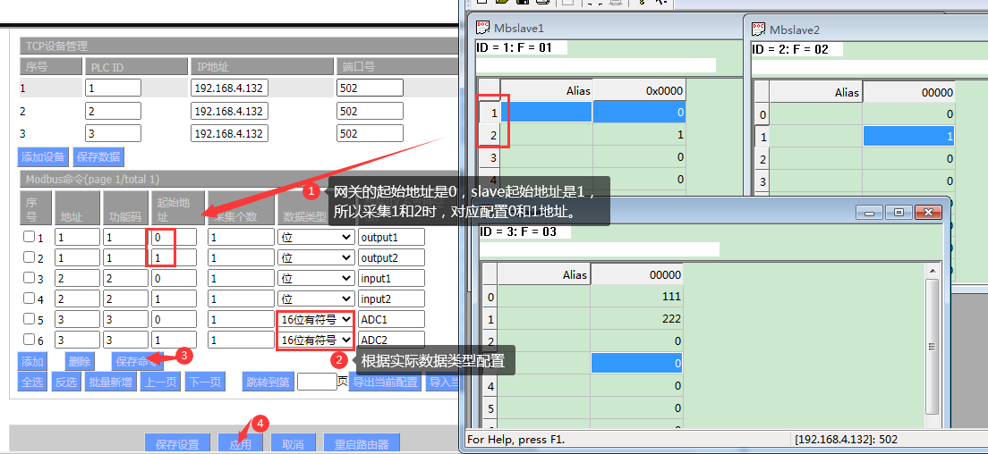
Task: Check the checkbox for Modbus command row 1
Action: 29,237
